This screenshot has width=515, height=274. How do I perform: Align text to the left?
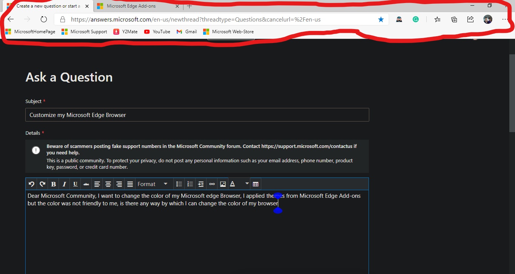pyautogui.click(x=97, y=184)
